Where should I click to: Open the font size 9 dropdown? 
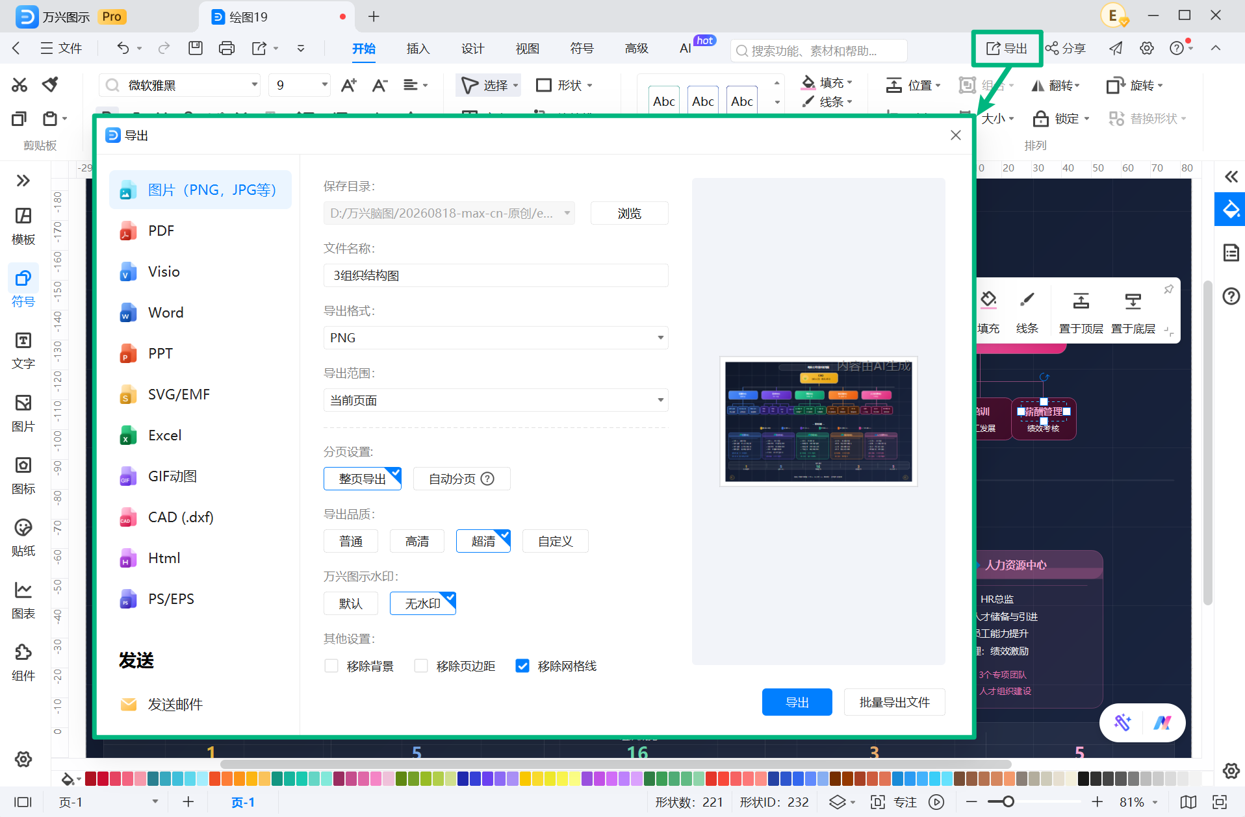tap(324, 85)
